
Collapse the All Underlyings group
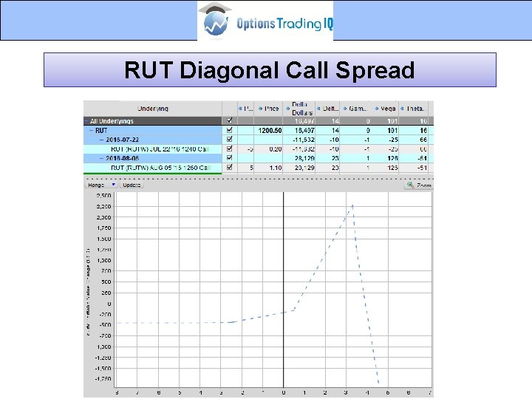point(86,121)
